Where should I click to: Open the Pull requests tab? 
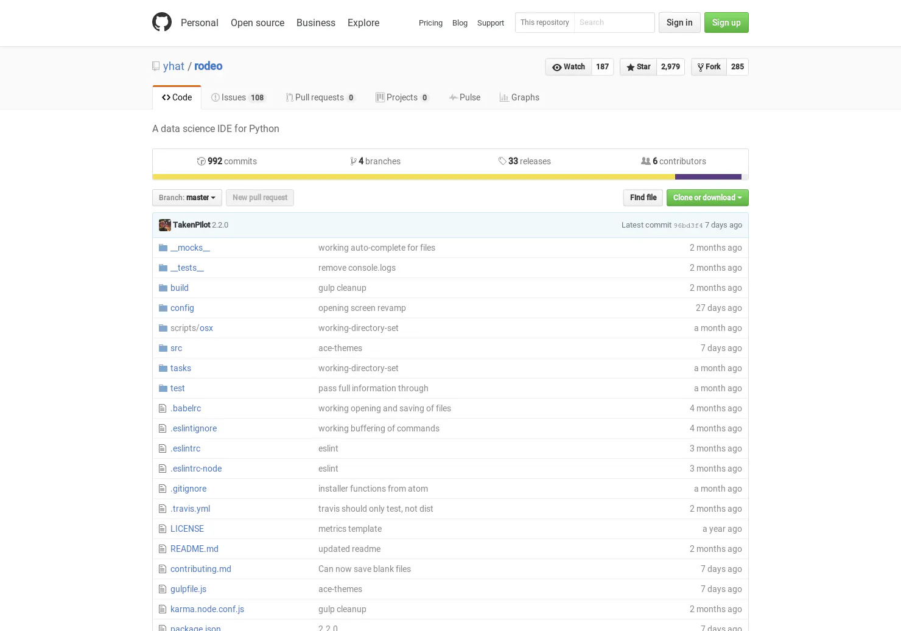[320, 97]
